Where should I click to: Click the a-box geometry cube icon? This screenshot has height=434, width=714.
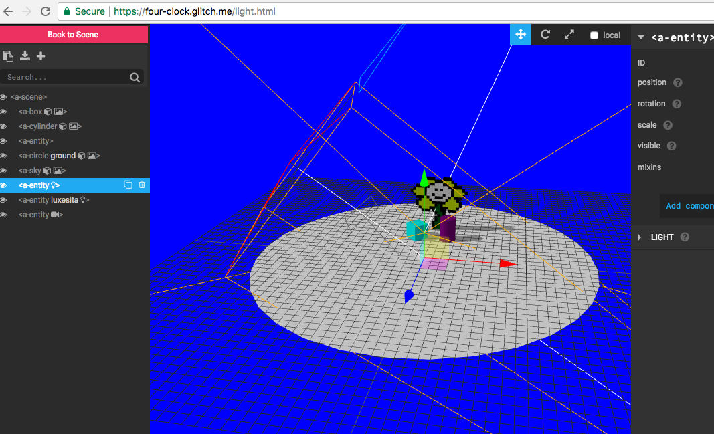(x=48, y=112)
